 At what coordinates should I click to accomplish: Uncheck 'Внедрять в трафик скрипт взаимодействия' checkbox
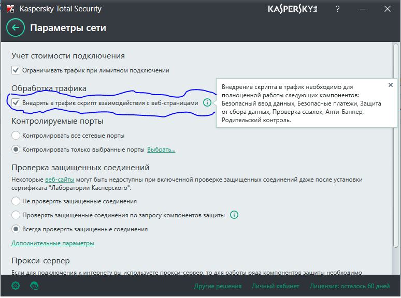[16, 102]
